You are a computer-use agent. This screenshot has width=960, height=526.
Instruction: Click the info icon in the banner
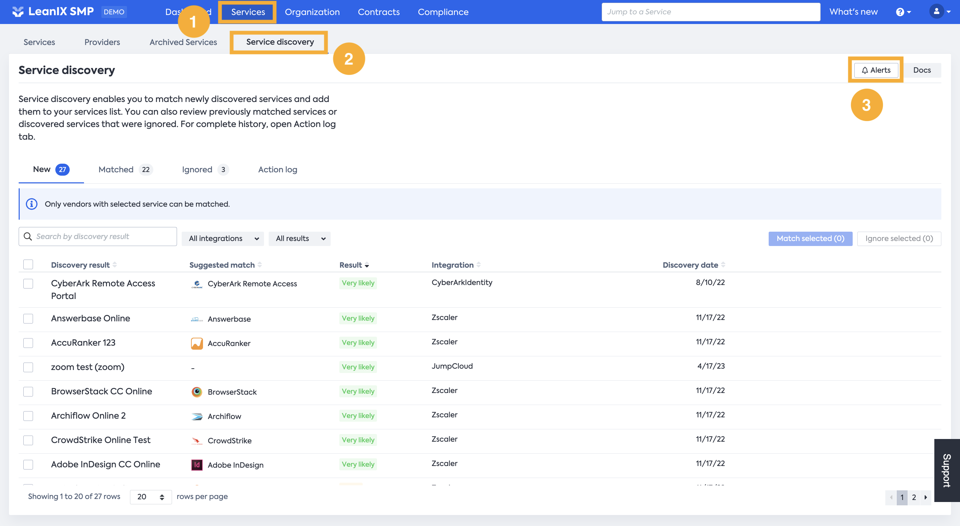pyautogui.click(x=32, y=204)
